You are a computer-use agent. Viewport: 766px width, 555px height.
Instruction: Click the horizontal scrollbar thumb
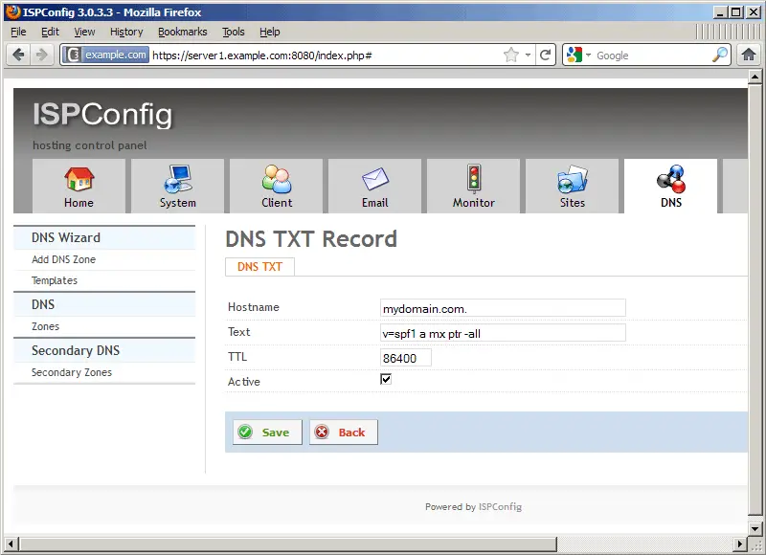pyautogui.click(x=288, y=544)
